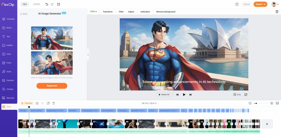Image resolution: width=281 pixels, height=137 pixels.
Task: Duplicate the selected scene in timeline toolbar
Action: (48, 103)
